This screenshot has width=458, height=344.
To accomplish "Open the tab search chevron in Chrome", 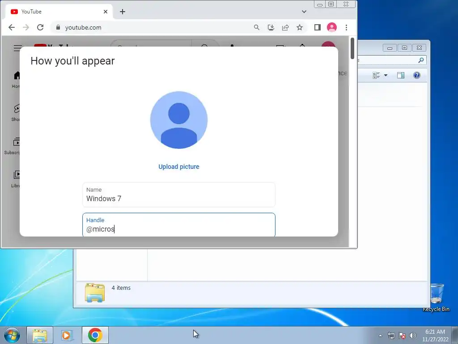I will [304, 12].
